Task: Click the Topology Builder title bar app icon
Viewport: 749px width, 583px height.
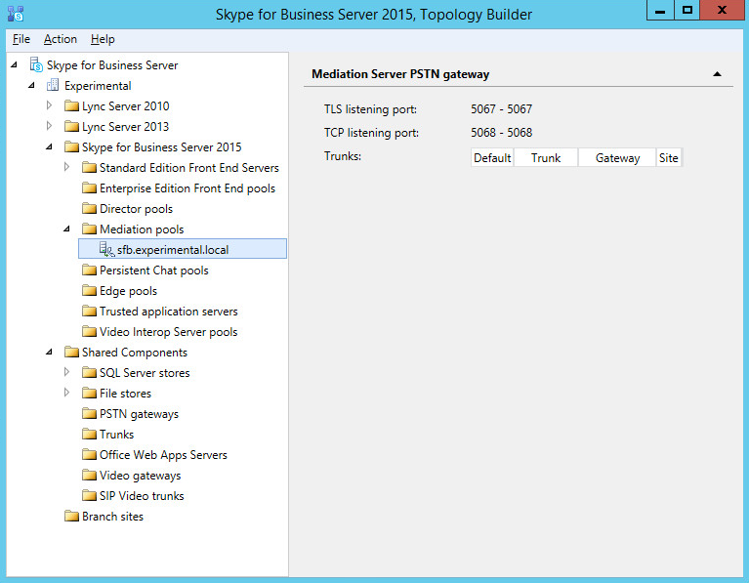Action: coord(16,13)
